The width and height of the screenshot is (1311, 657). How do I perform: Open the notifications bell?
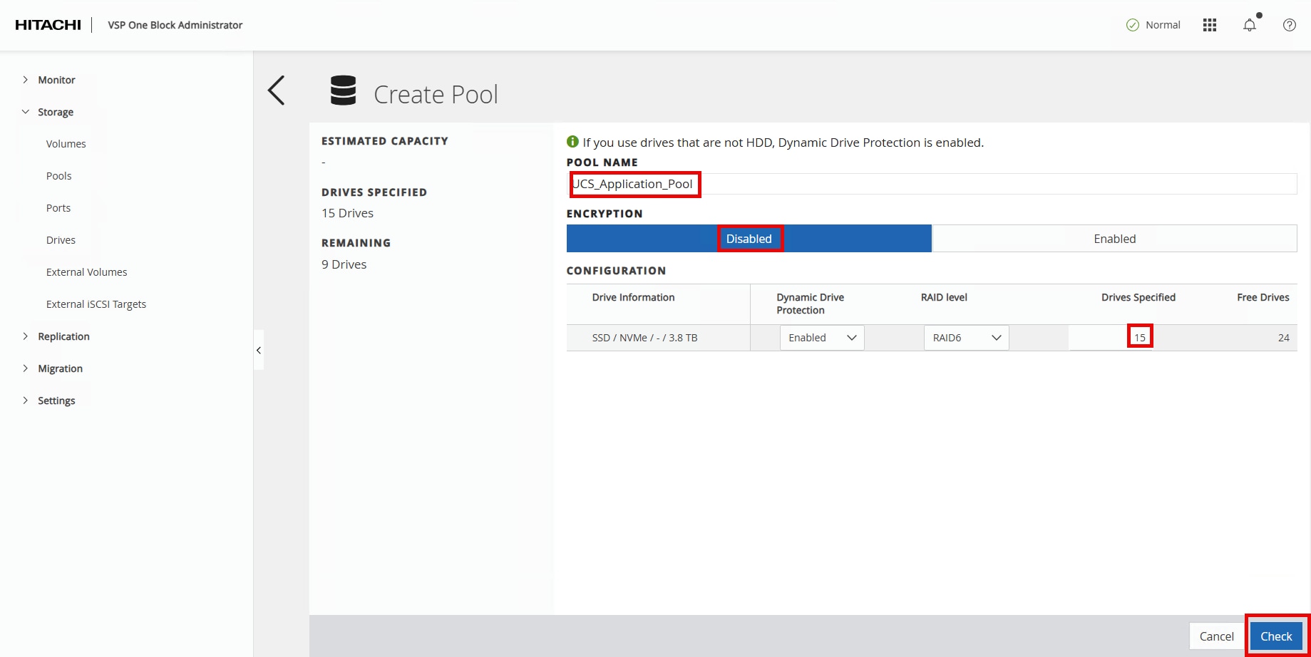(x=1249, y=25)
